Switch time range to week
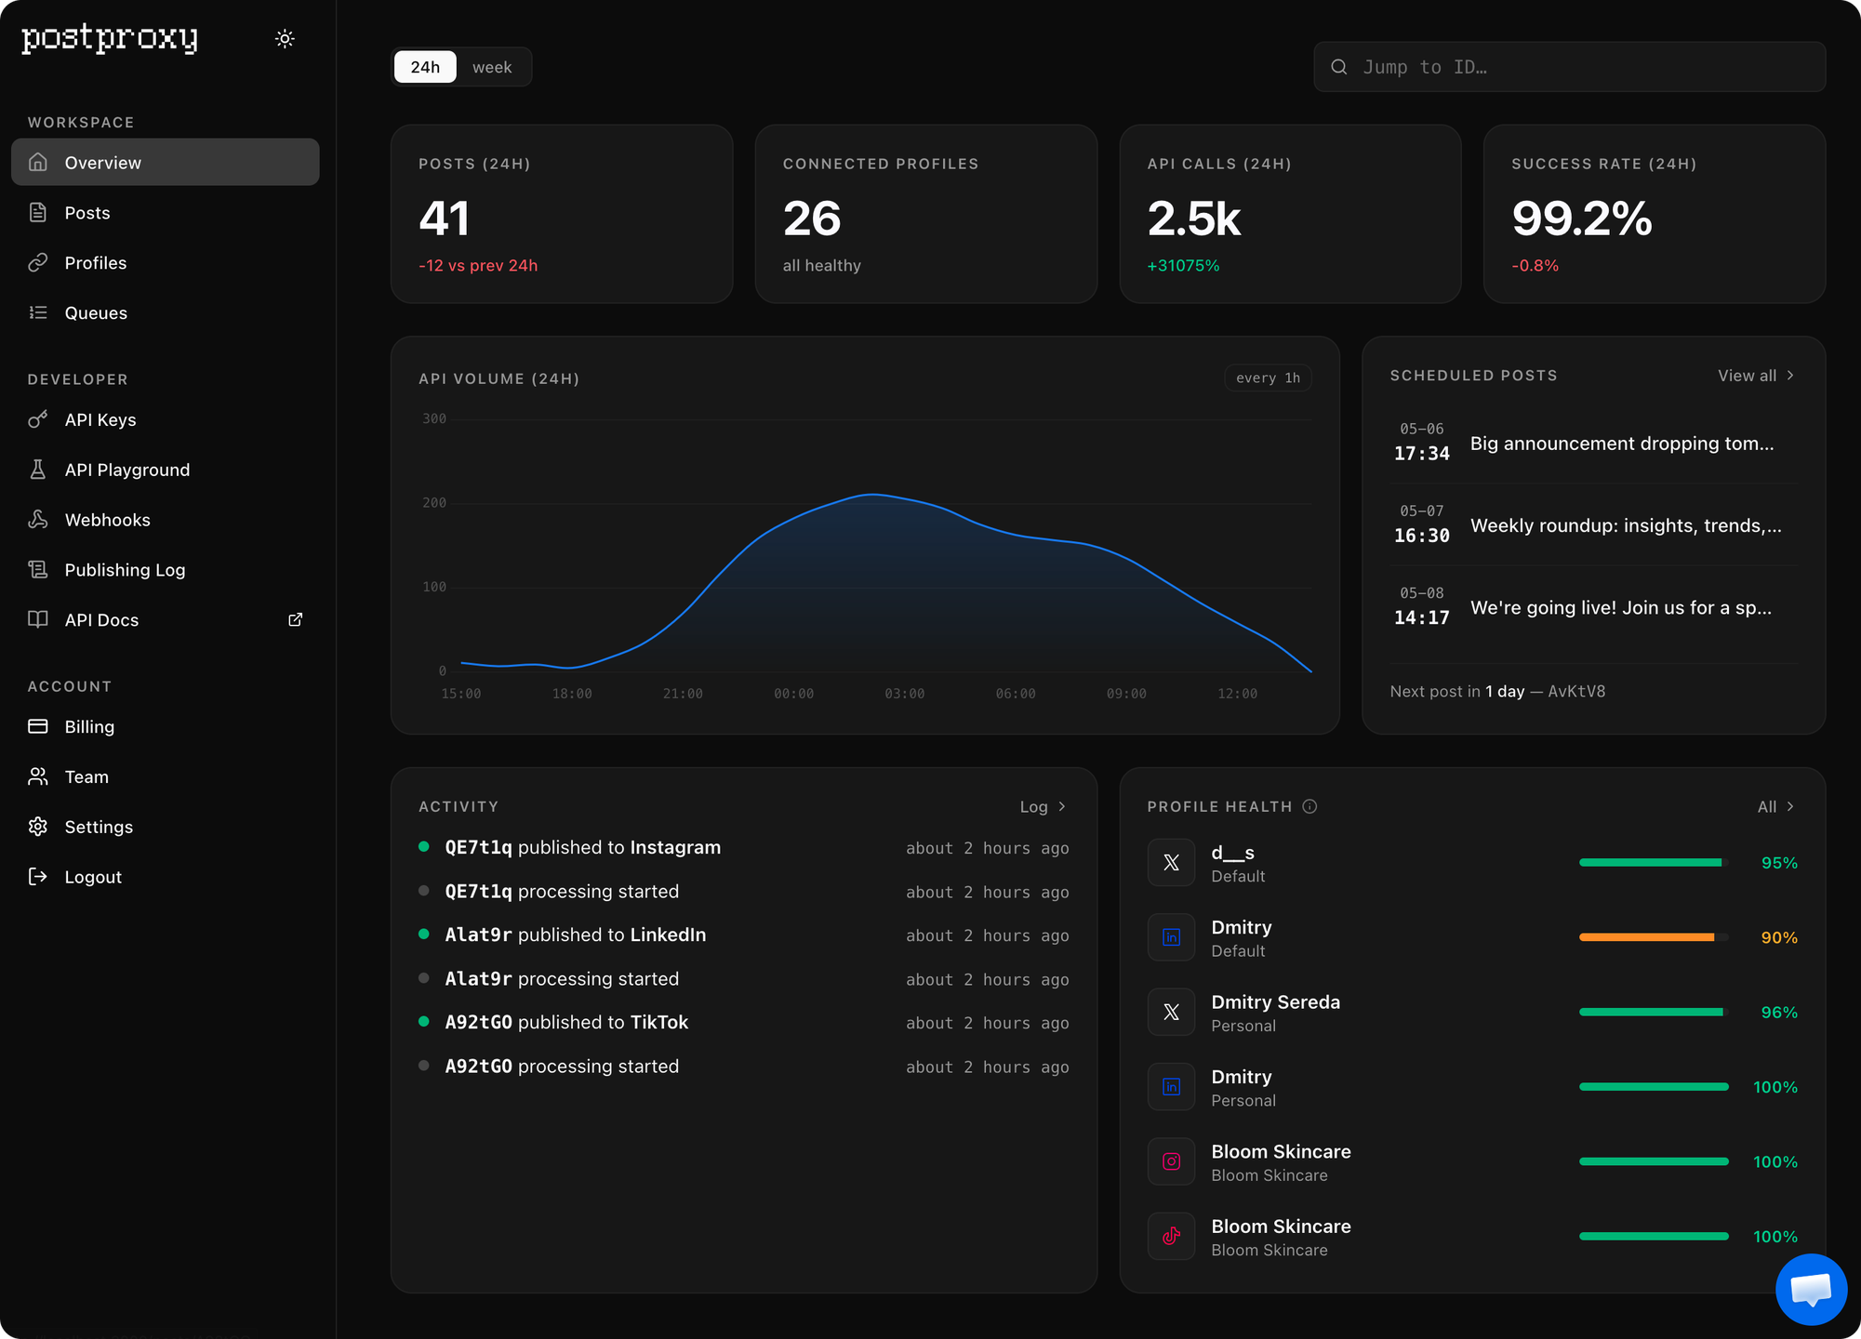 click(x=492, y=67)
